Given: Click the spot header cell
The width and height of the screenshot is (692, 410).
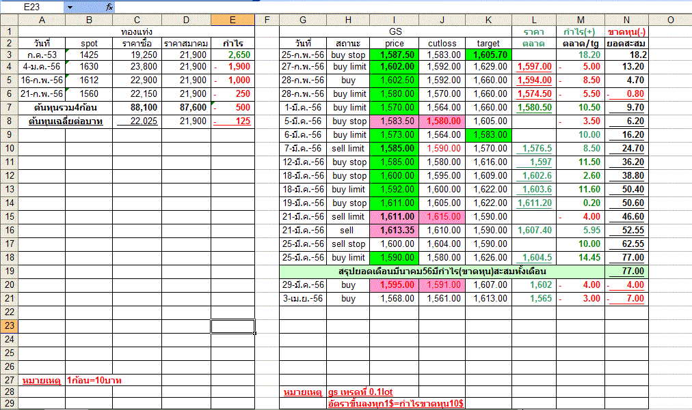Looking at the screenshot, I should pos(89,43).
